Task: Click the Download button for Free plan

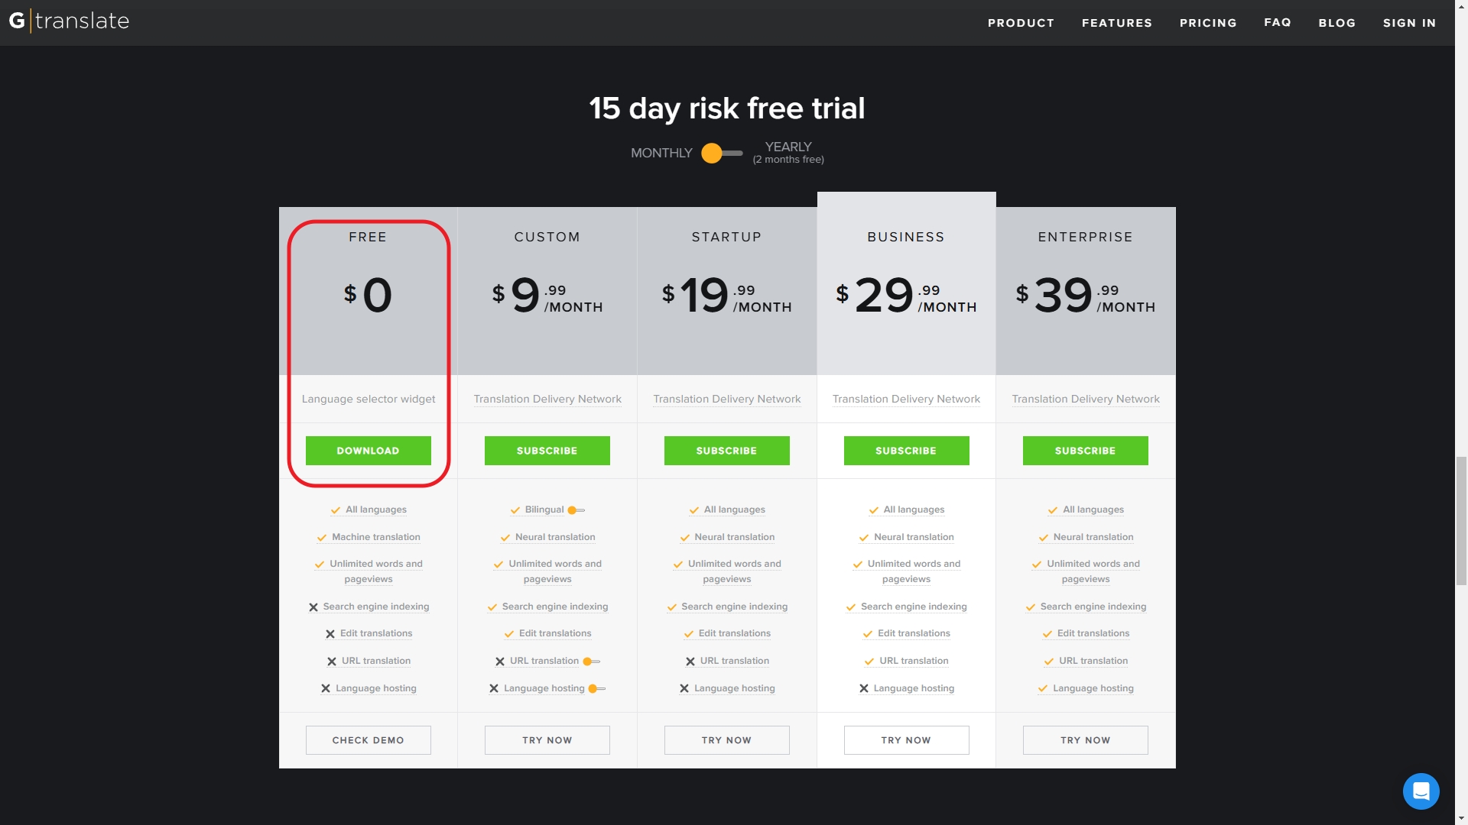Action: click(x=369, y=451)
